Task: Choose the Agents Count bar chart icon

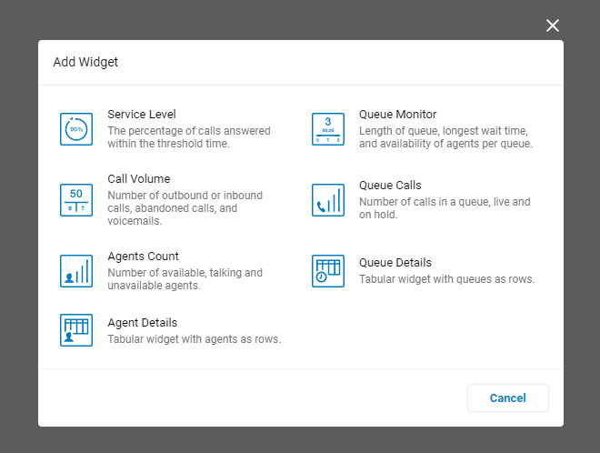Action: pyautogui.click(x=76, y=271)
